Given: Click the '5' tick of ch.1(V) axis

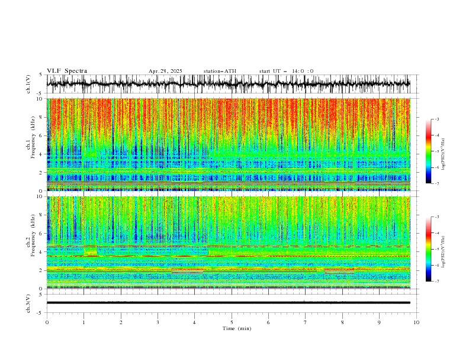Looking at the screenshot, I should coord(41,75).
